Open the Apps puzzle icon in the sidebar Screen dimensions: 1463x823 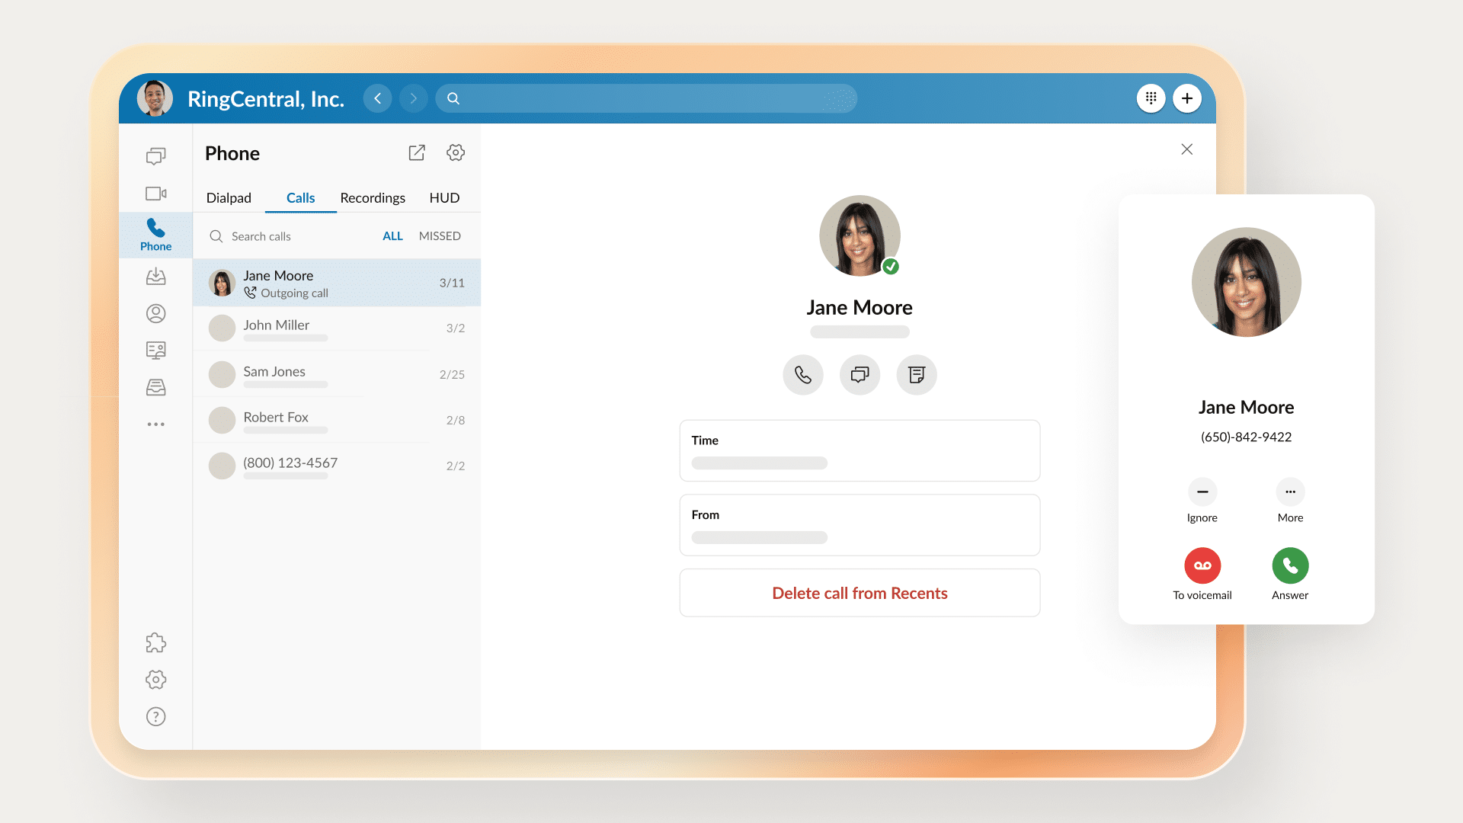pos(155,642)
